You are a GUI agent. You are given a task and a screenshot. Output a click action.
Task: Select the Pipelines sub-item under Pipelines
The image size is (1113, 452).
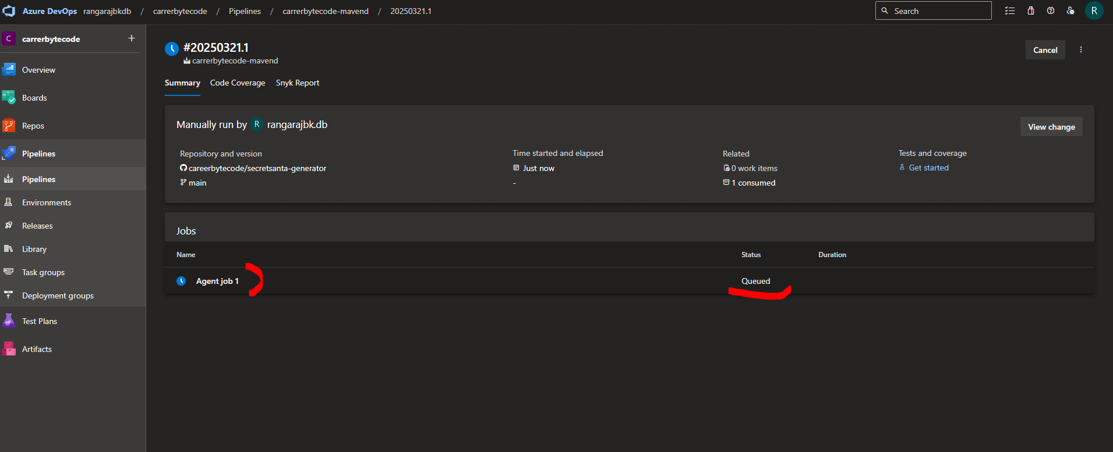pos(73,179)
